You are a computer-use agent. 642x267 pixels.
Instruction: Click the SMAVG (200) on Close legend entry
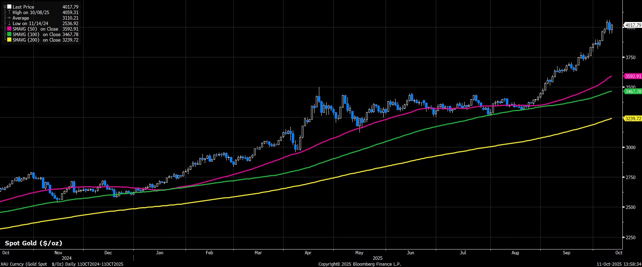point(36,40)
